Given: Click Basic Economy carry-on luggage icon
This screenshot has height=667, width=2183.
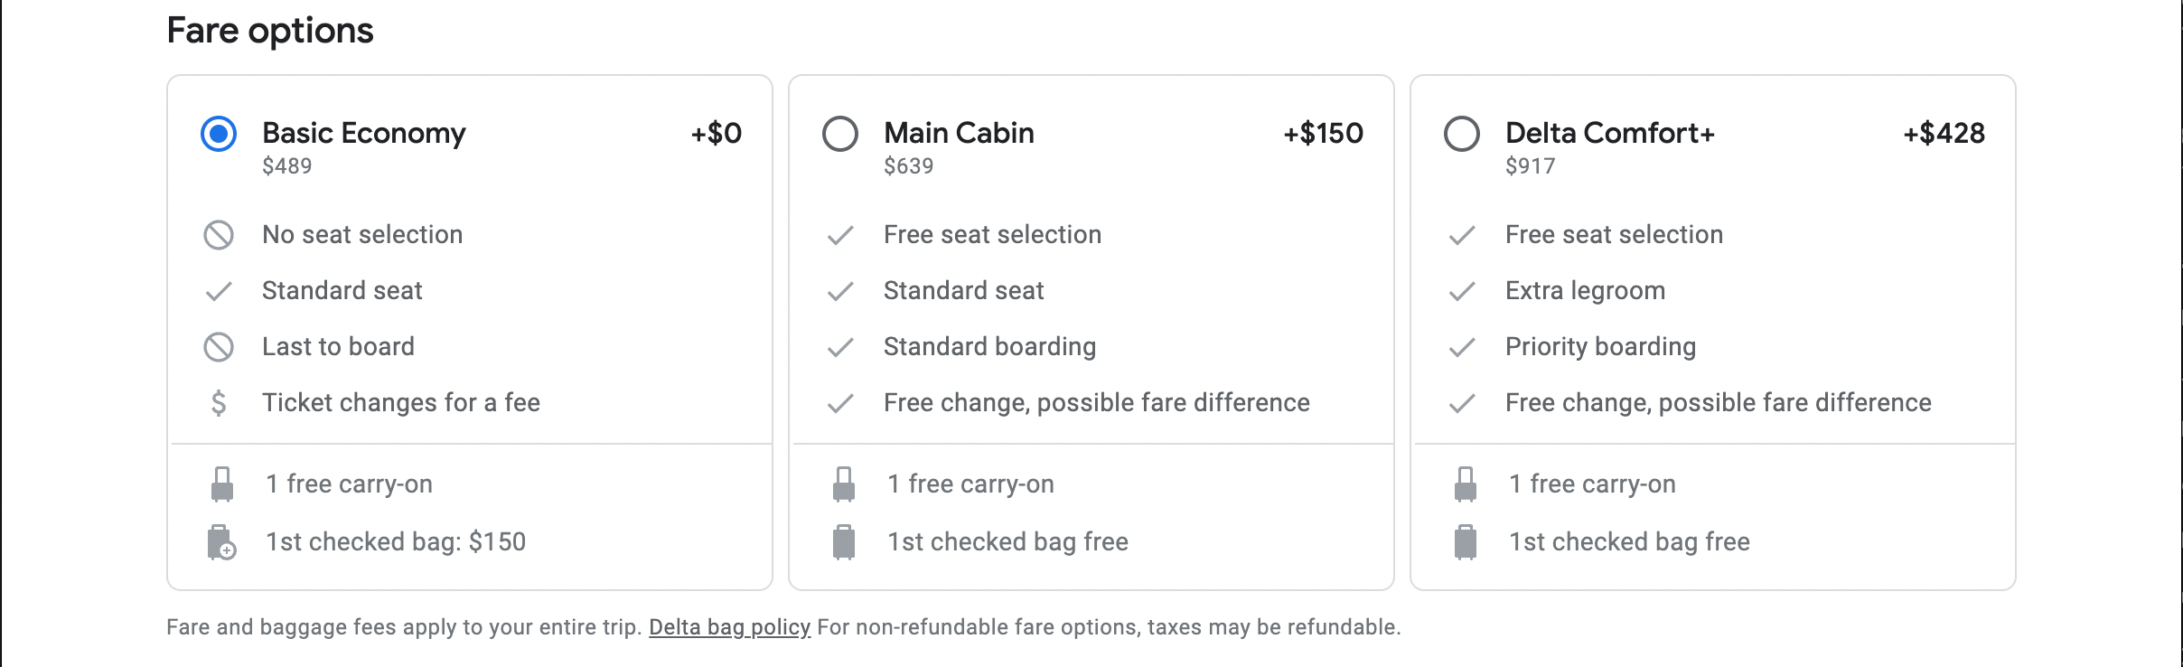Looking at the screenshot, I should (222, 484).
